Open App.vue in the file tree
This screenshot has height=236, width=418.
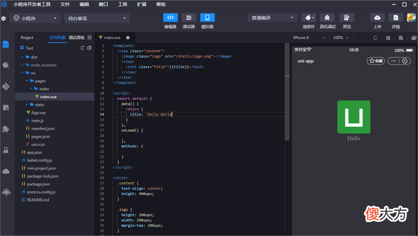click(x=38, y=113)
